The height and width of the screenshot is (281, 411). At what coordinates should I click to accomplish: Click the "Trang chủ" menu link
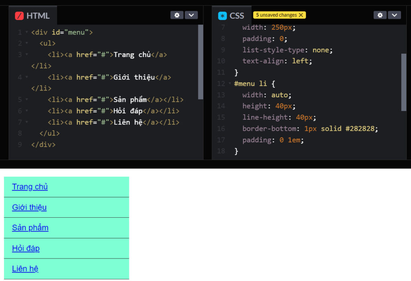(30, 187)
